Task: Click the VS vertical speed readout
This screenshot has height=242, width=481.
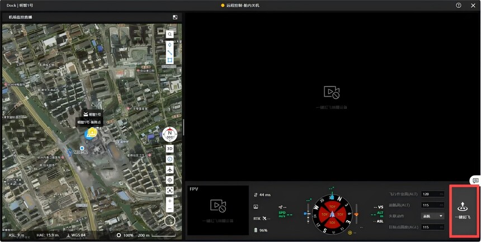Action: 379,207
